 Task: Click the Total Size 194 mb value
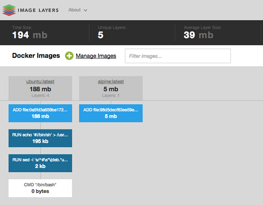click(x=29, y=35)
